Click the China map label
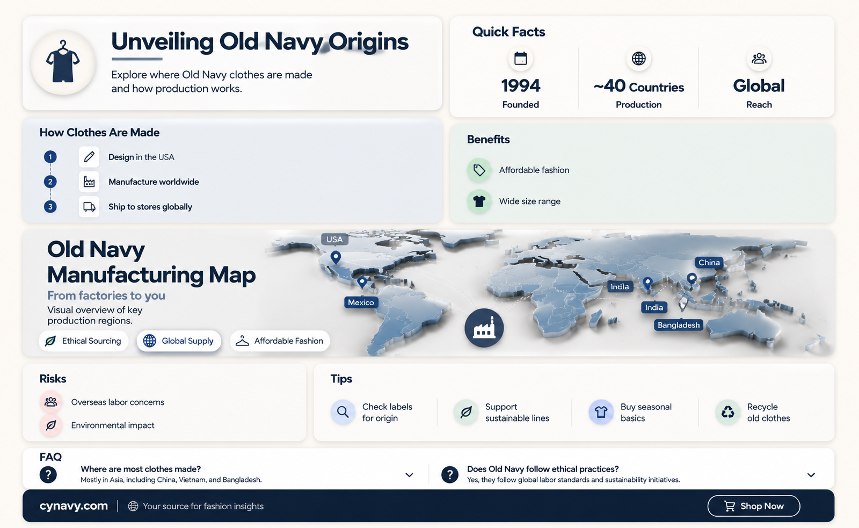 click(709, 263)
